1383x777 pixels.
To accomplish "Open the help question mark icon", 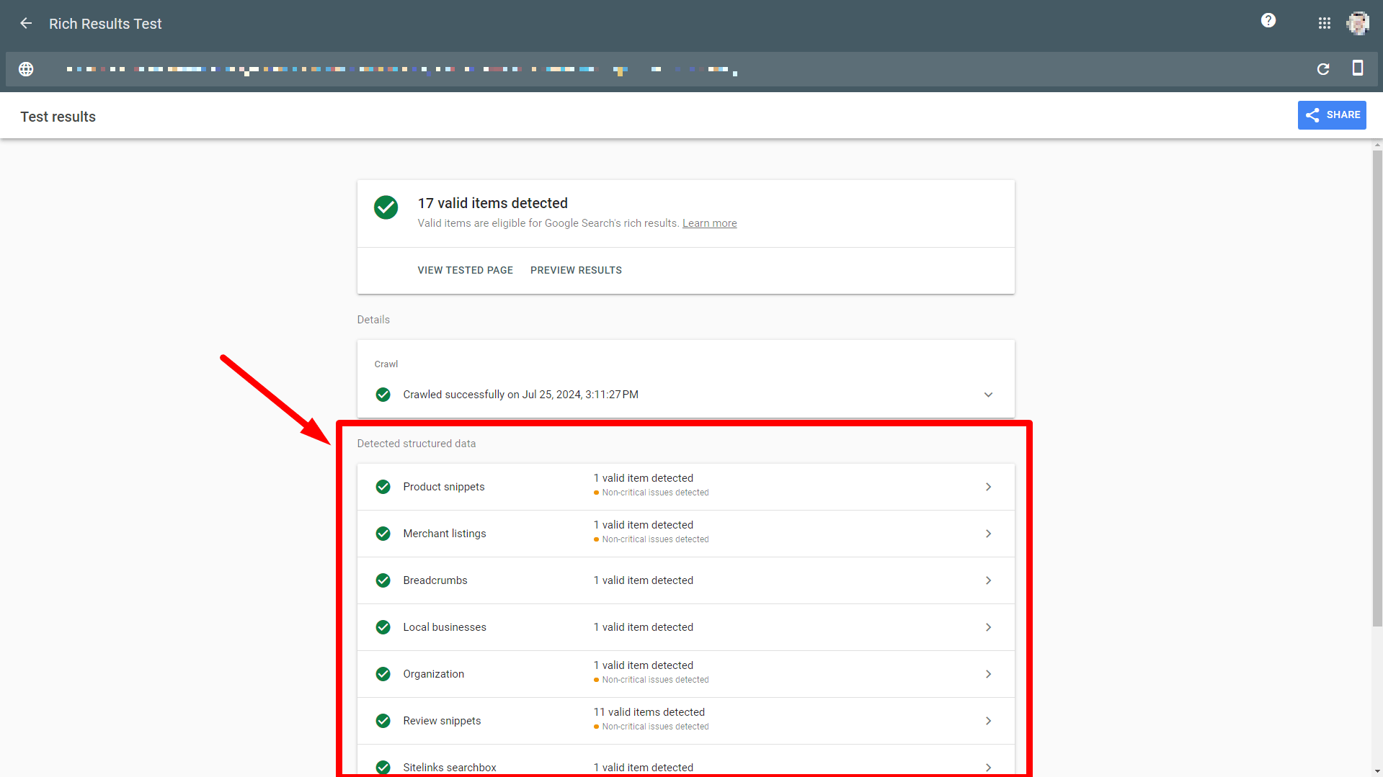I will tap(1268, 21).
